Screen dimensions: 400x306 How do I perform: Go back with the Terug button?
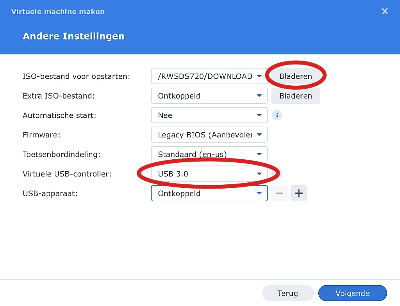(x=287, y=293)
